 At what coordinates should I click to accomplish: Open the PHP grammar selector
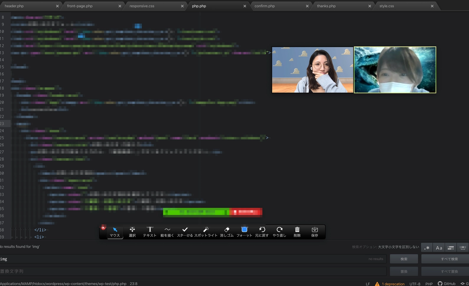coord(429,284)
